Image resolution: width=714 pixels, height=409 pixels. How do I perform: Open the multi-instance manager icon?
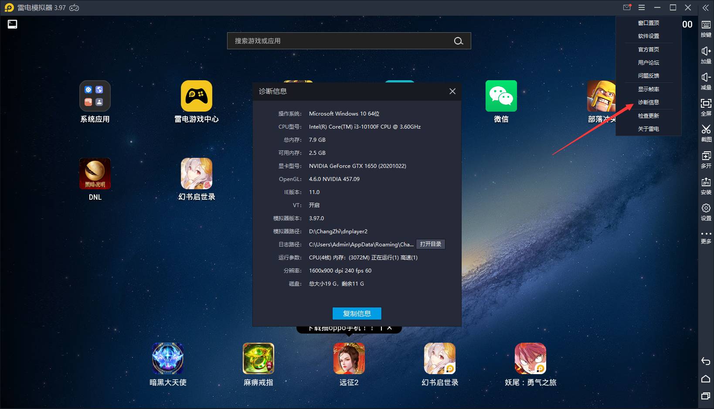coord(706,156)
